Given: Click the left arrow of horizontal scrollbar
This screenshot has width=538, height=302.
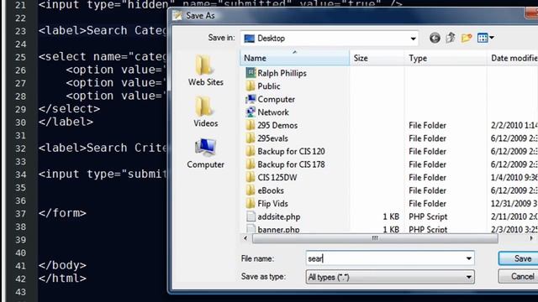Looking at the screenshot, I should [x=245, y=238].
